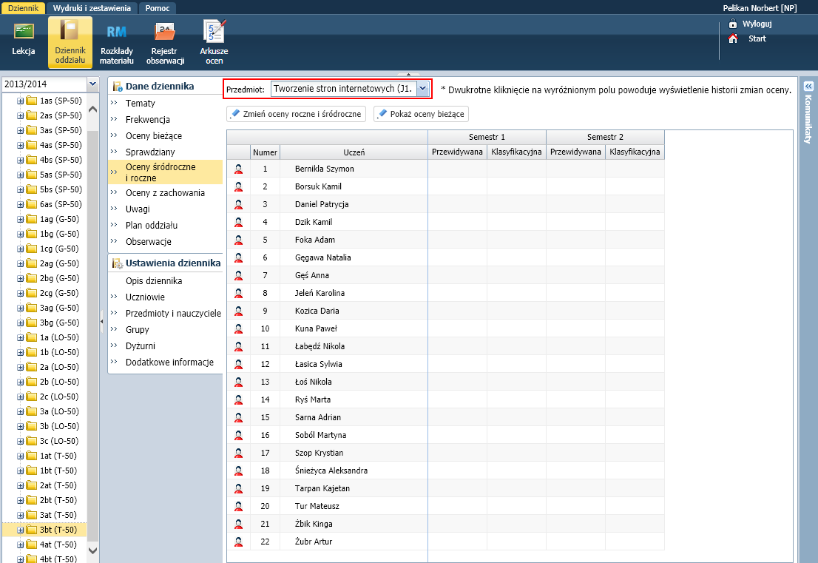
Task: Open the Rejestr obserwacji folder icon
Action: (165, 33)
